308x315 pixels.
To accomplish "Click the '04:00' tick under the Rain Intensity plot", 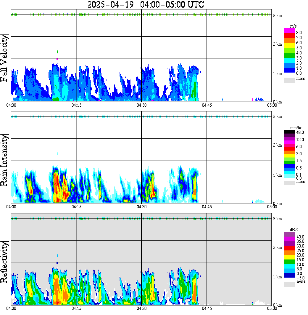I will pos(11,207).
